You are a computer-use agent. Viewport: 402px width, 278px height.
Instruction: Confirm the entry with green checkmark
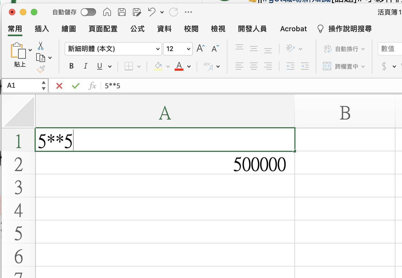pos(76,86)
